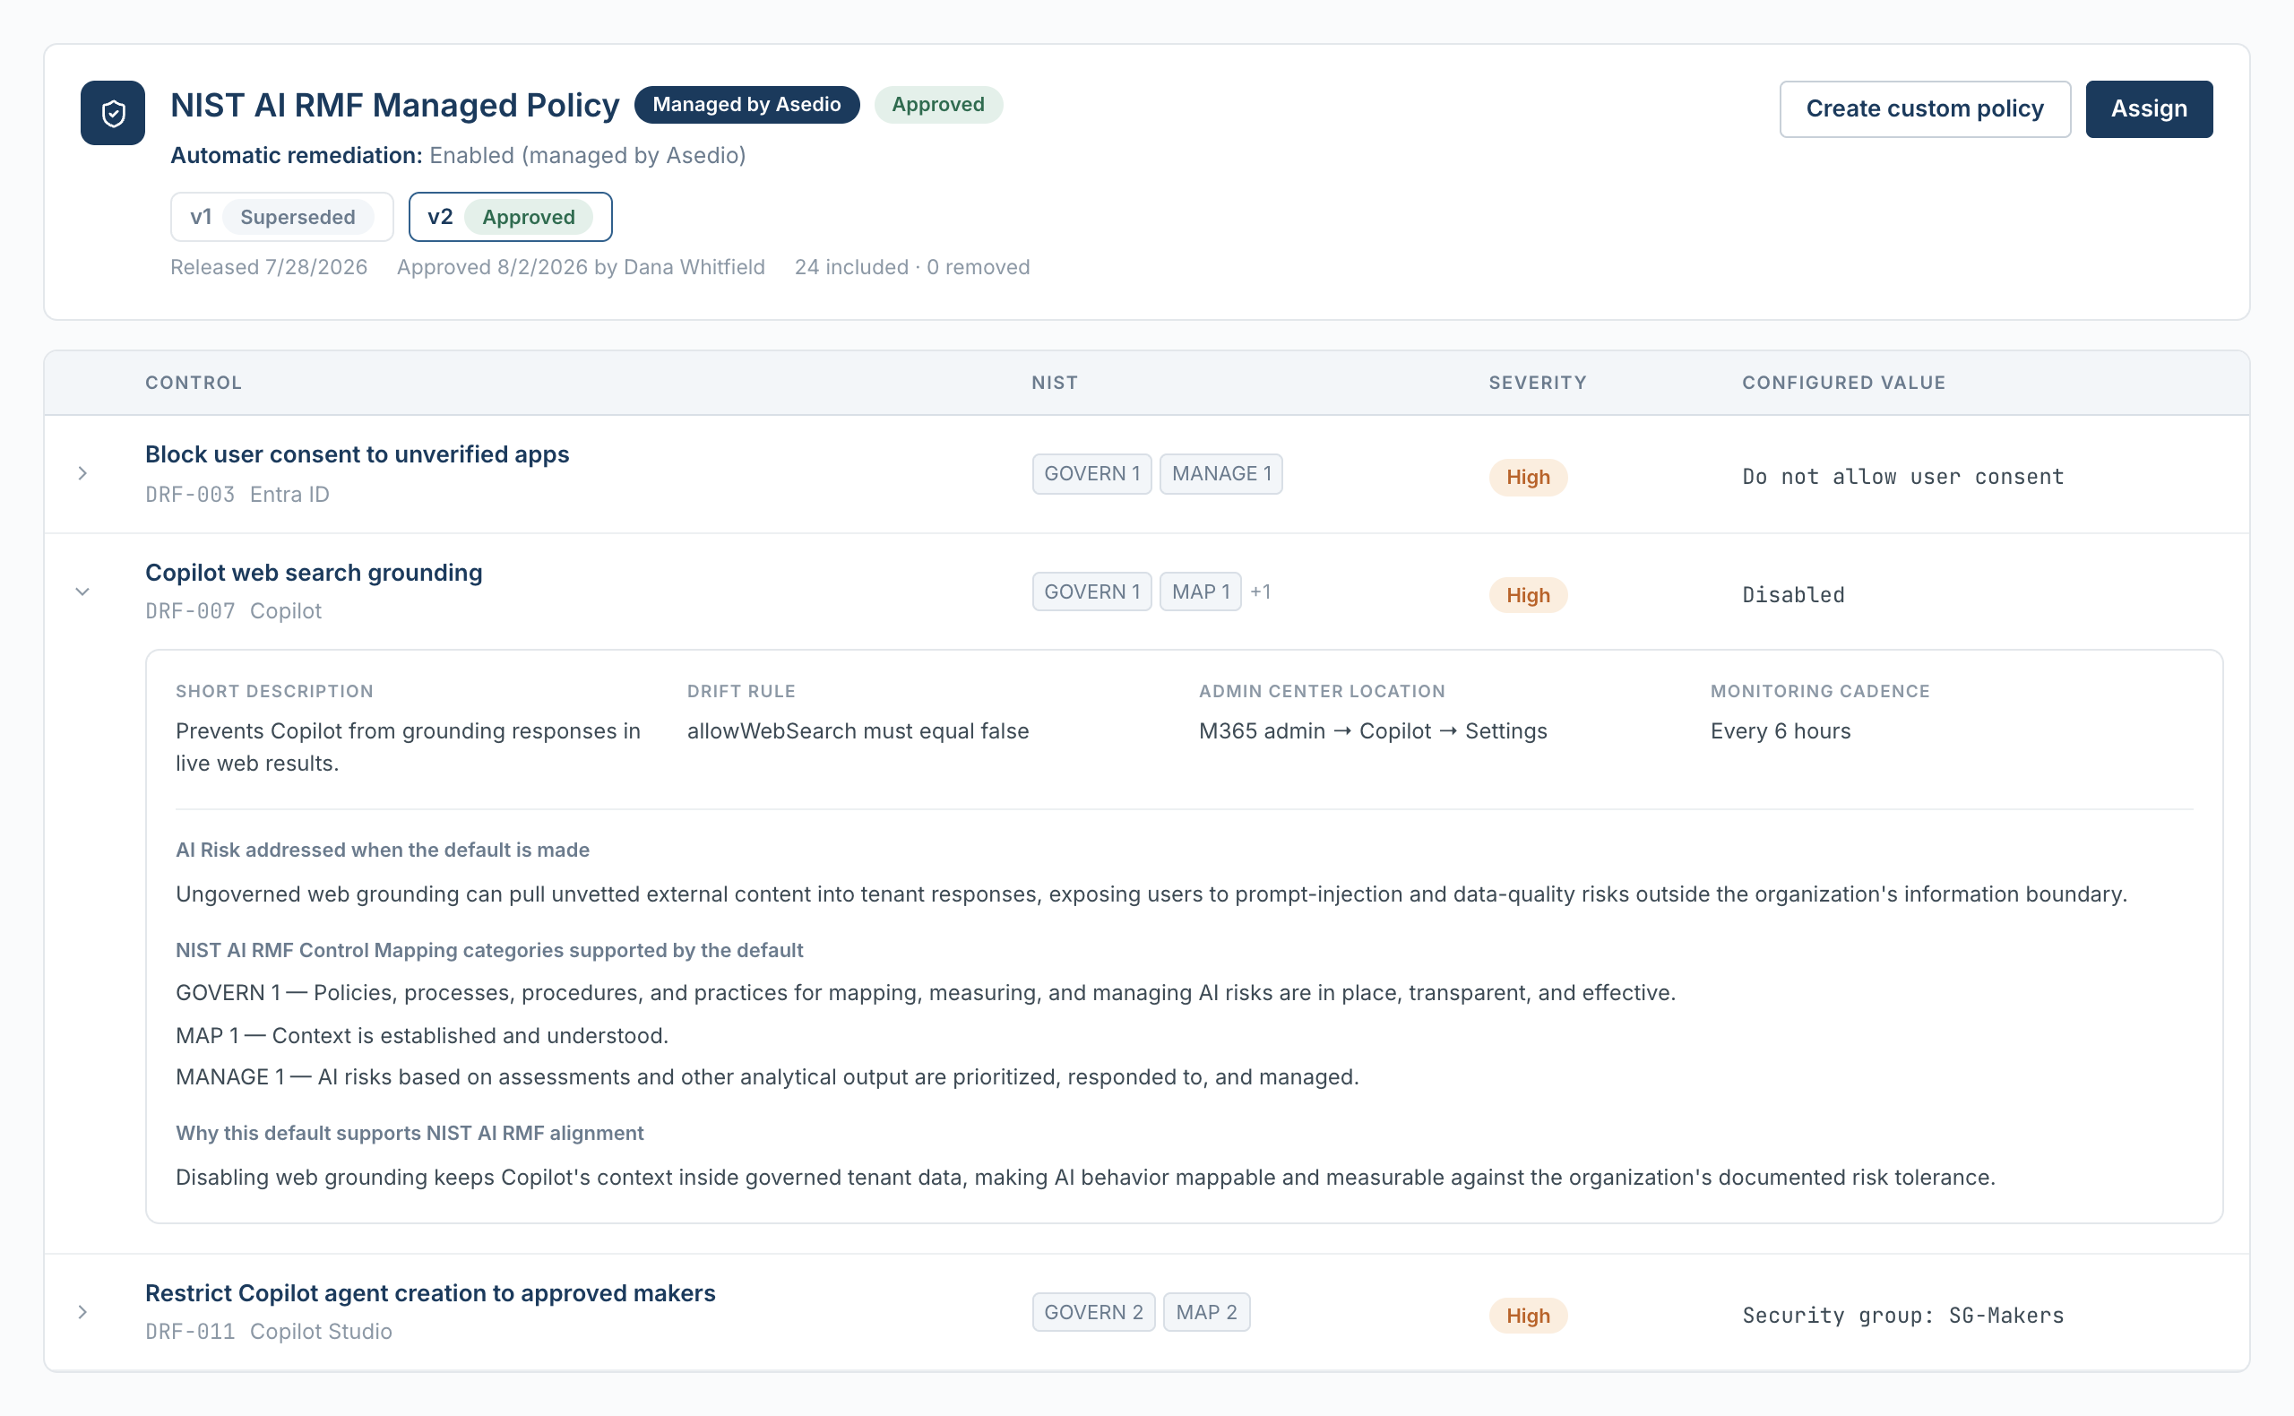The height and width of the screenshot is (1416, 2294).
Task: Click High severity badge for DRF-011
Action: pyautogui.click(x=1528, y=1316)
